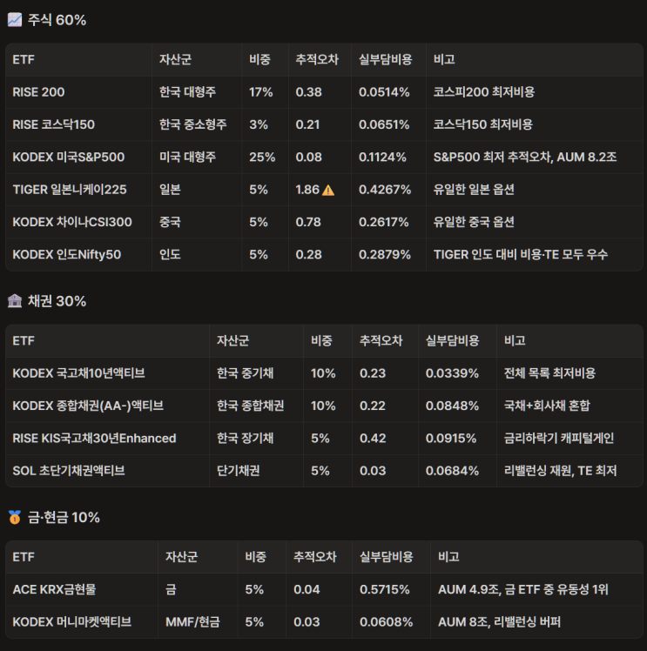Click the 한국 장기채 asset class cell

pyautogui.click(x=245, y=438)
